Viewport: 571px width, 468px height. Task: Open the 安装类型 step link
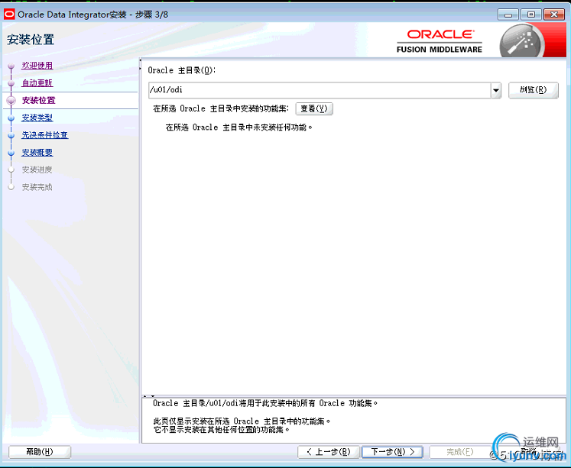pyautogui.click(x=37, y=118)
